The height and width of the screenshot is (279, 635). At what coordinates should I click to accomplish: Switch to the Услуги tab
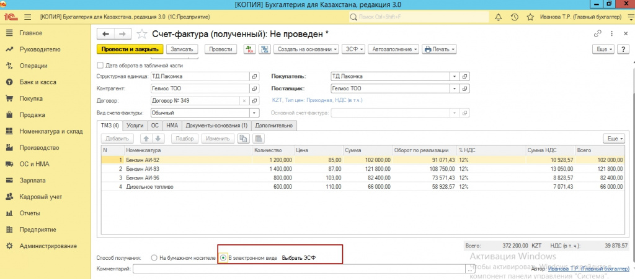coord(135,126)
